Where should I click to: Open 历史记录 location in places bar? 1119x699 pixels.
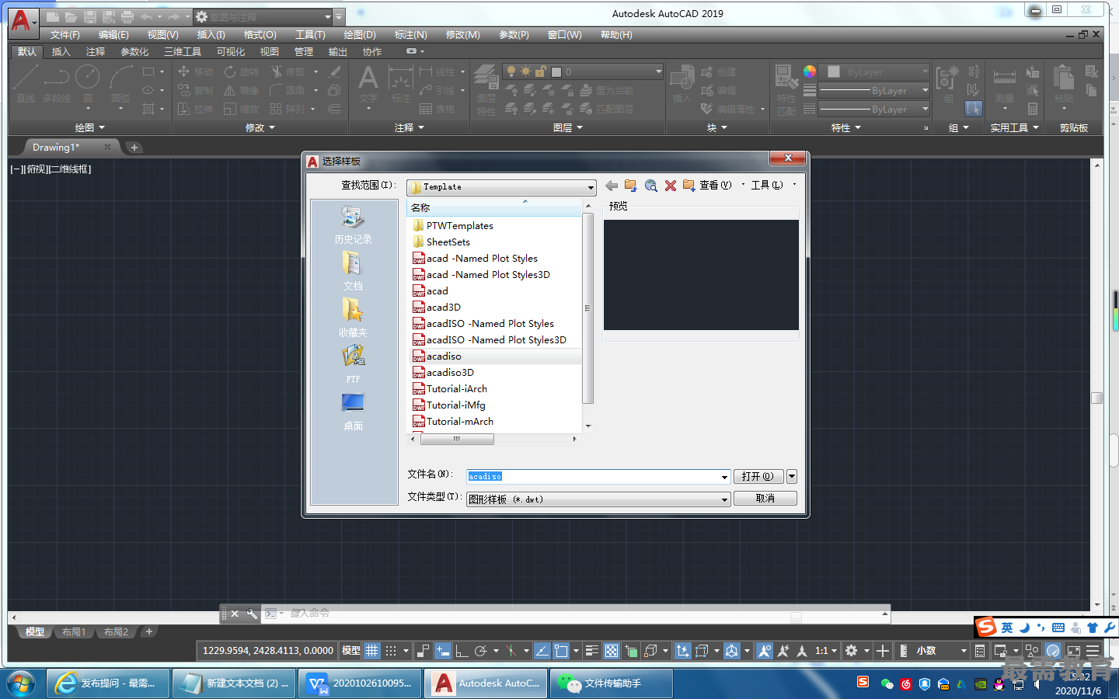pos(353,224)
